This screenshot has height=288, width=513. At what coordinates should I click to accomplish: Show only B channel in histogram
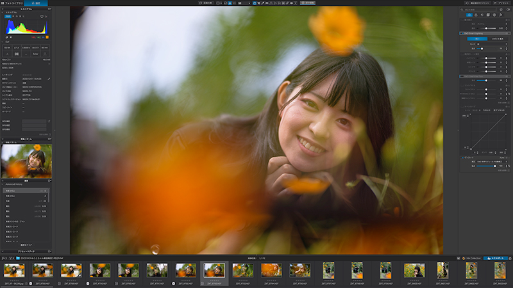21,17
